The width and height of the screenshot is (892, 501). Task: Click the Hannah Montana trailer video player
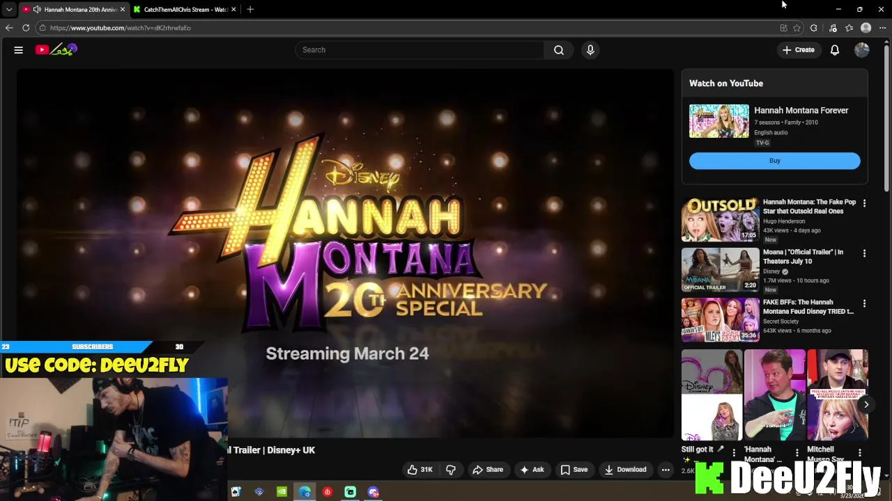pyautogui.click(x=346, y=254)
